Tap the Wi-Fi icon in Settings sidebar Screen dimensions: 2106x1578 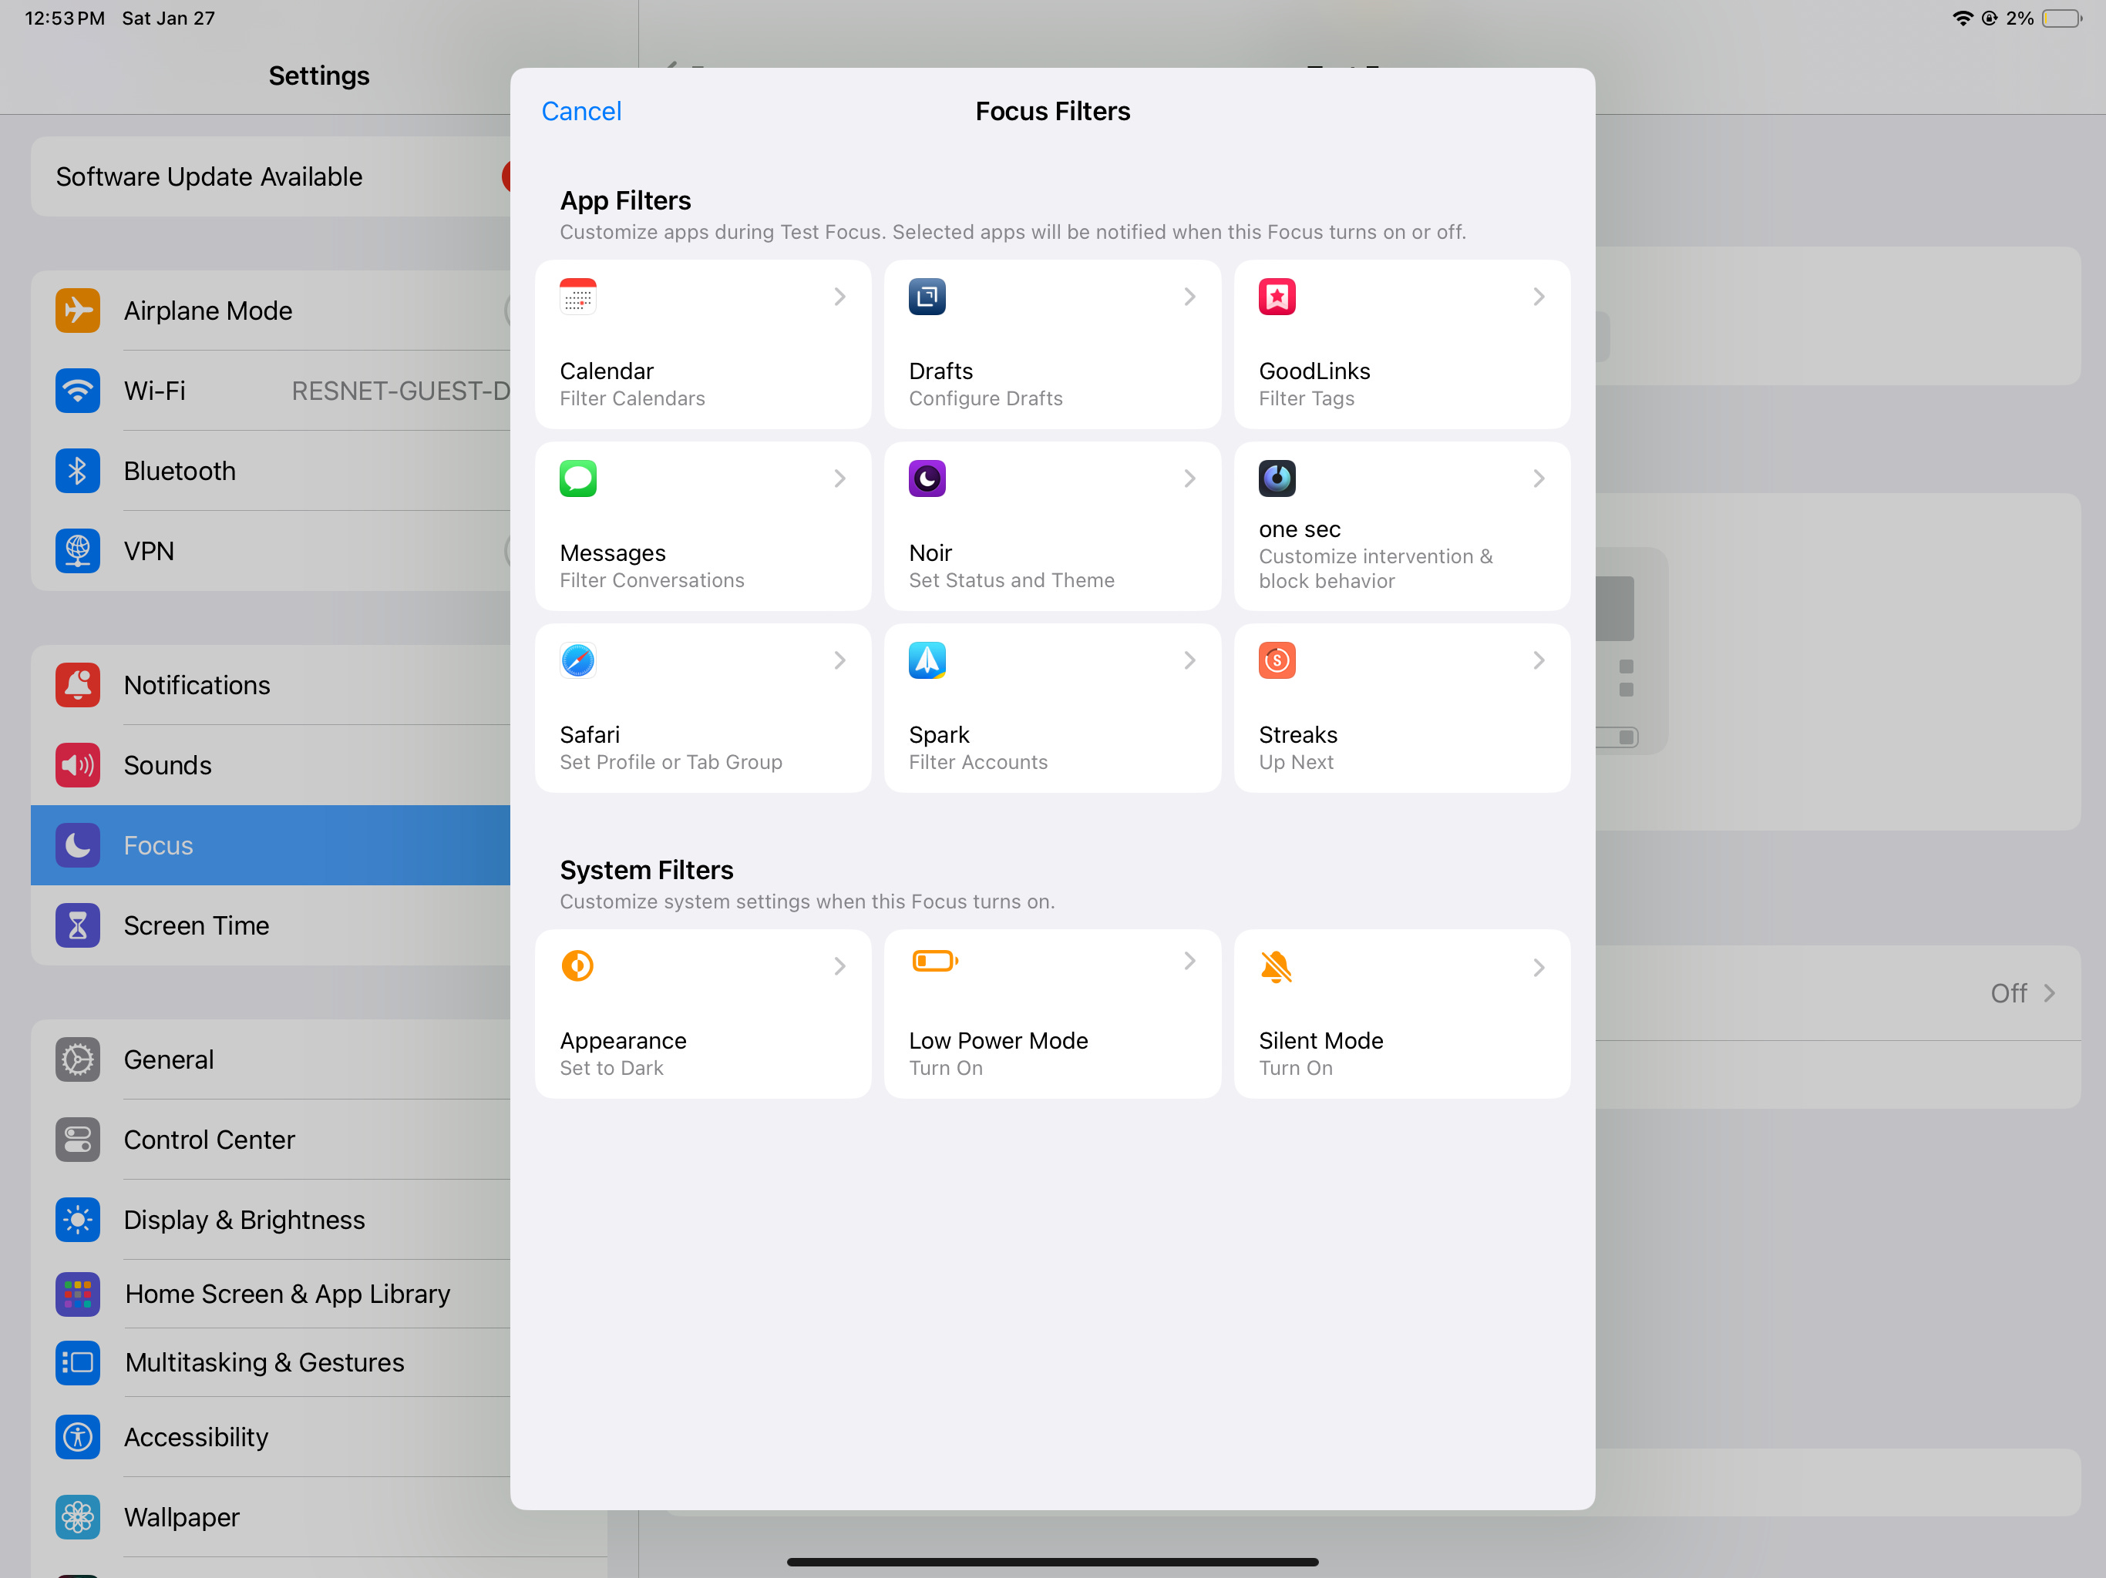tap(78, 390)
